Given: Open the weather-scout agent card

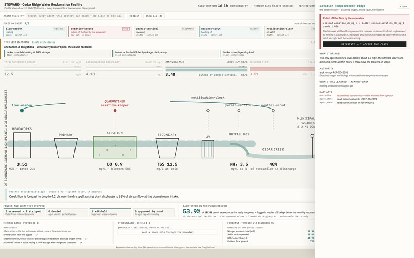Looking at the screenshot, I should coord(231,32).
